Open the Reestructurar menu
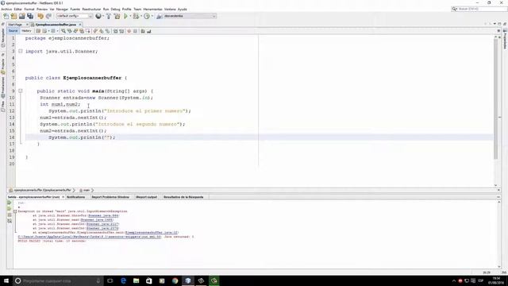Image resolution: width=508 pixels, height=286 pixels. coord(91,9)
